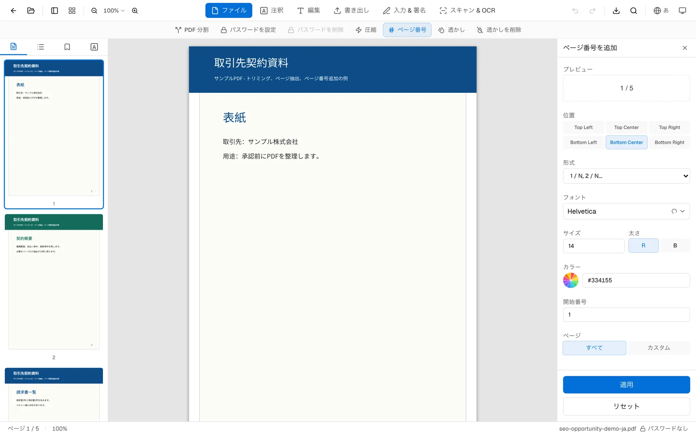
Task: Open the color wheel picker
Action: [x=571, y=280]
